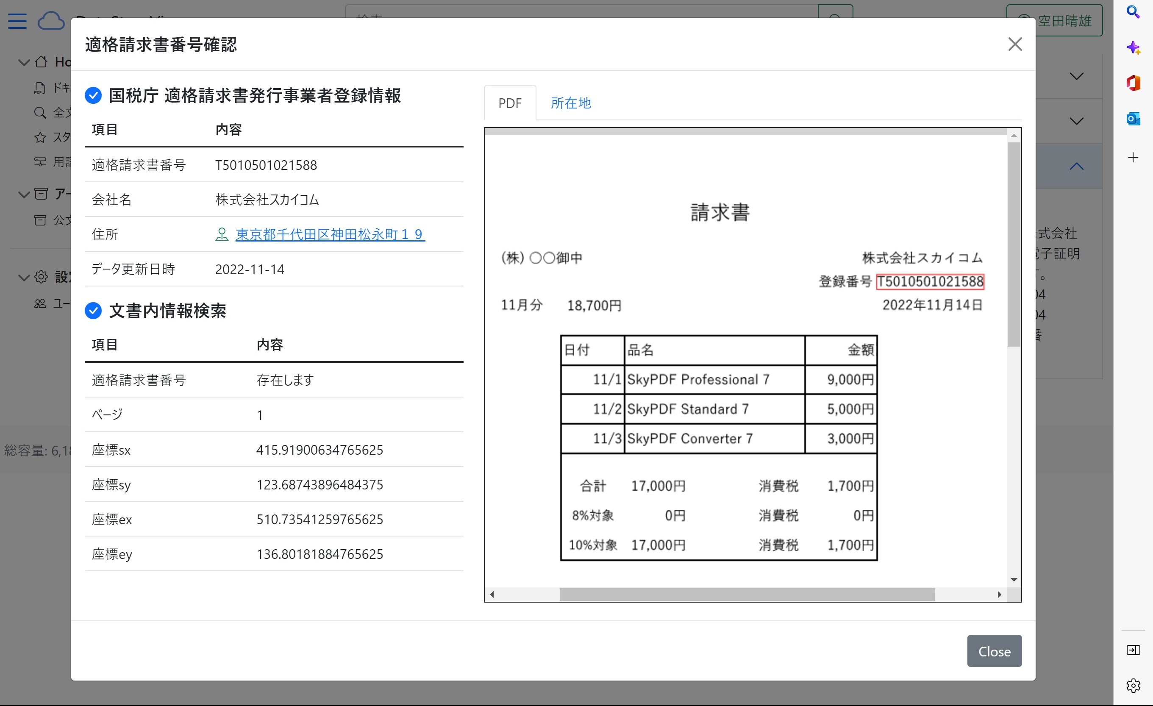
Task: Click sidebar settings gear icon
Action: point(1133,685)
